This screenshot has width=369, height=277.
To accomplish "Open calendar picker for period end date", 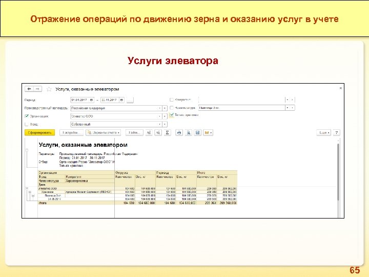I will tap(121, 100).
